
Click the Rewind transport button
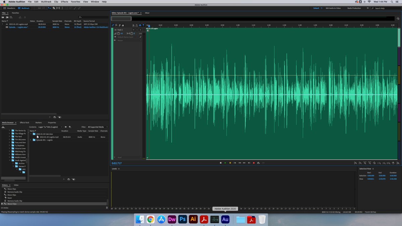240,163
